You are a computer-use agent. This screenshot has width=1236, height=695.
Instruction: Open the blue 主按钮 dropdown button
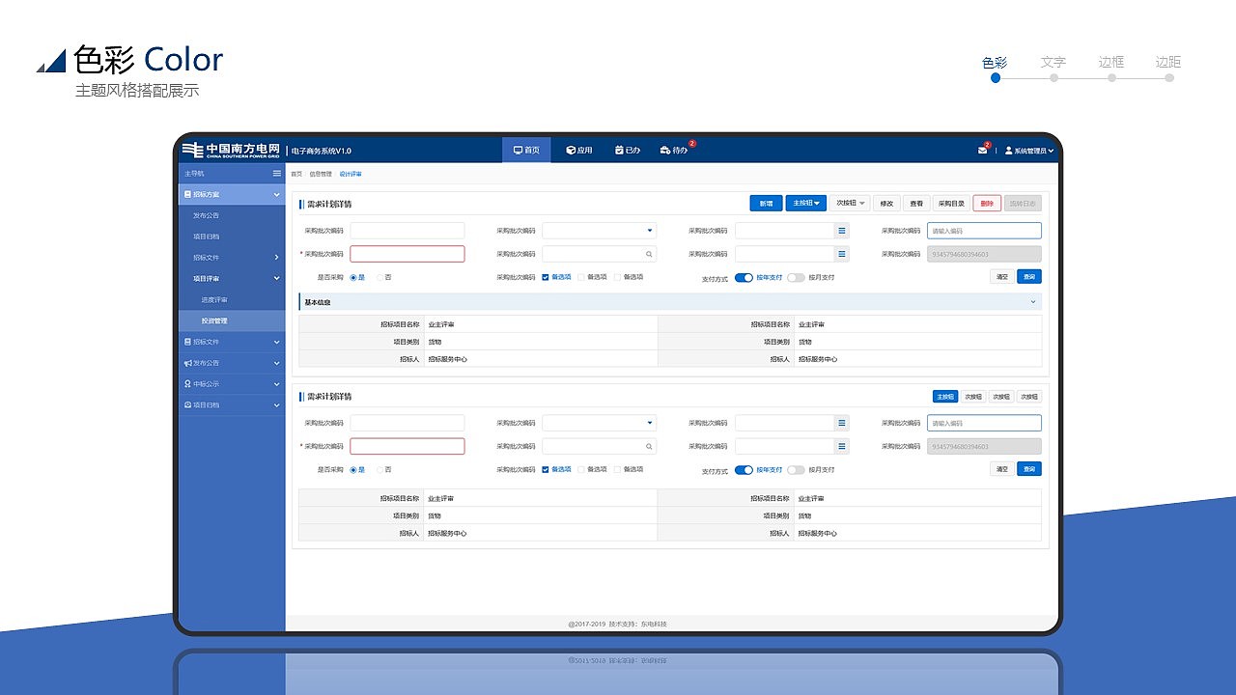pos(805,204)
